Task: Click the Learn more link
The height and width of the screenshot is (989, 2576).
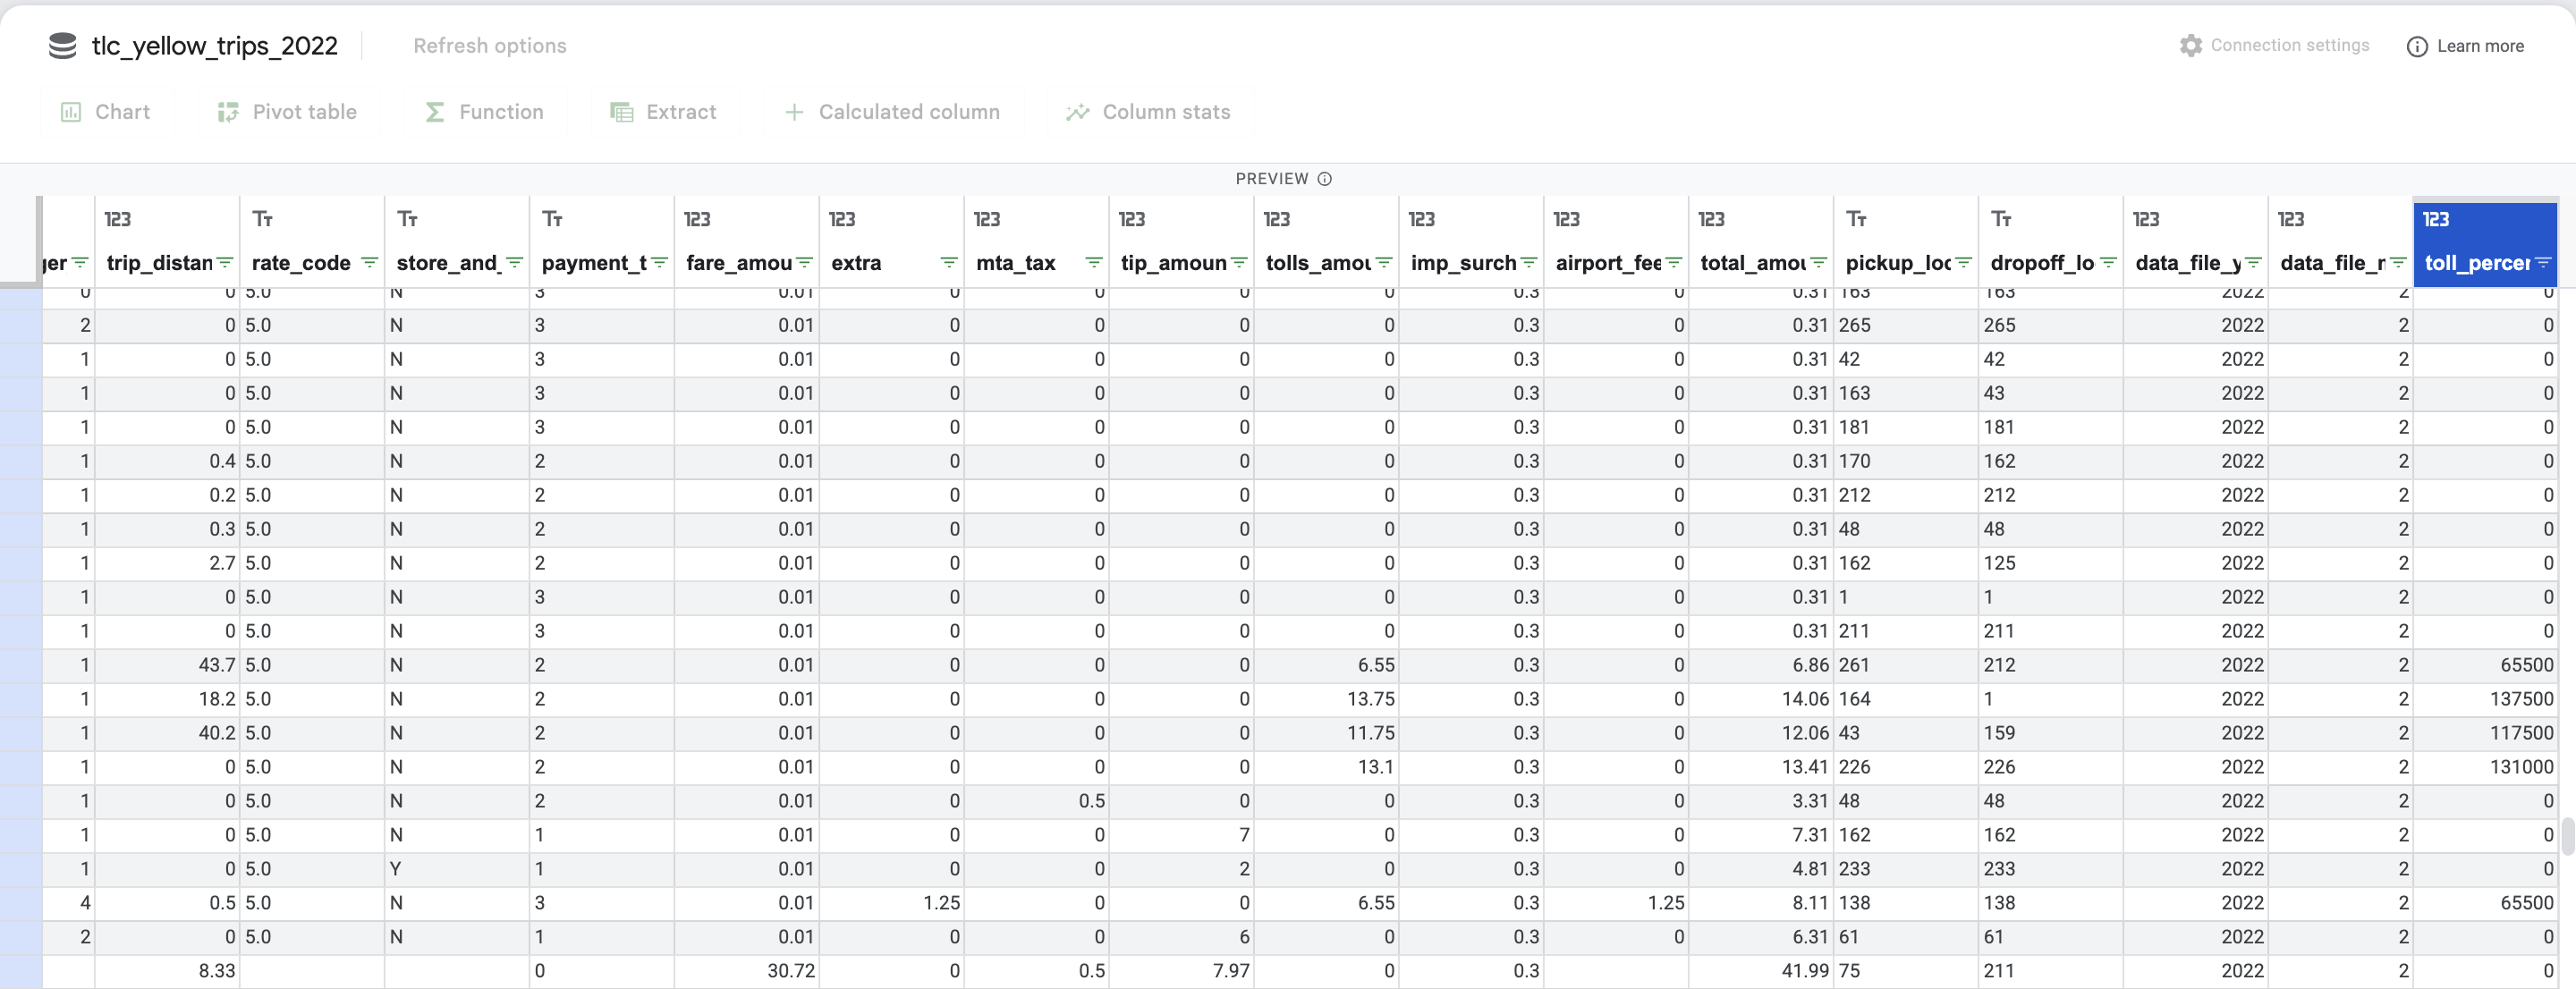Action: [2479, 46]
